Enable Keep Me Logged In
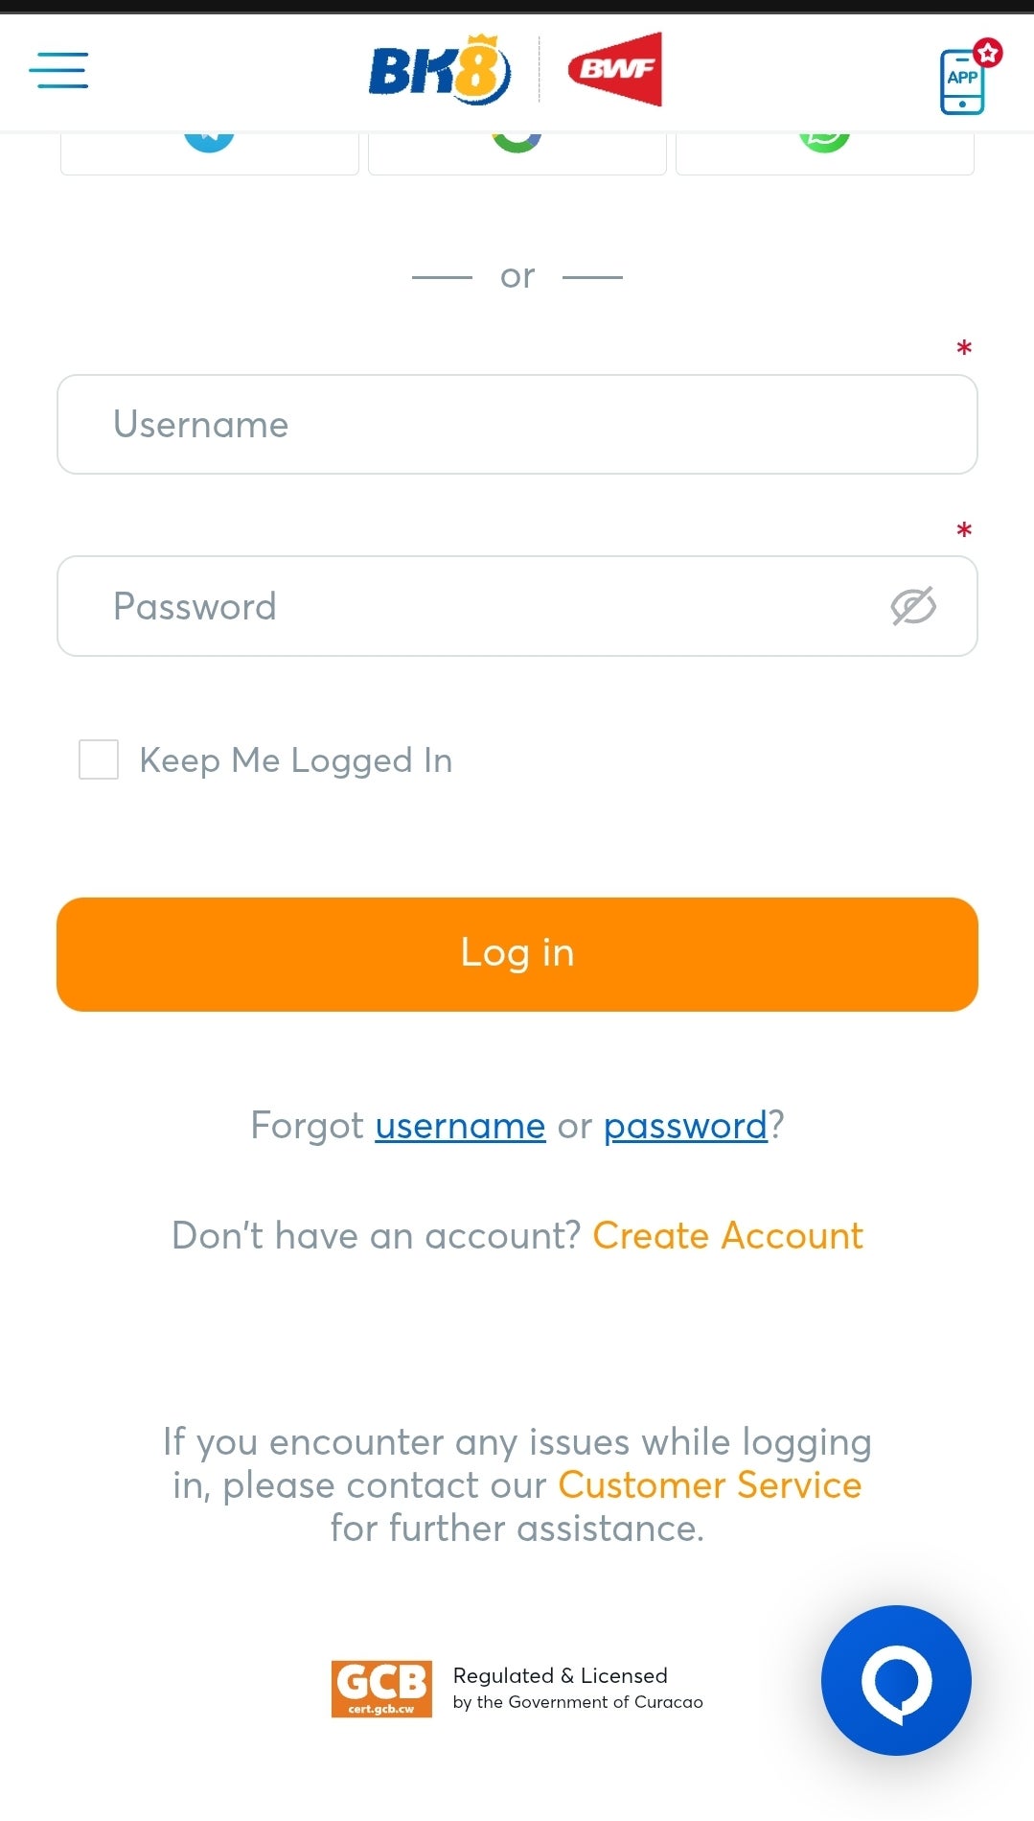 [x=99, y=759]
